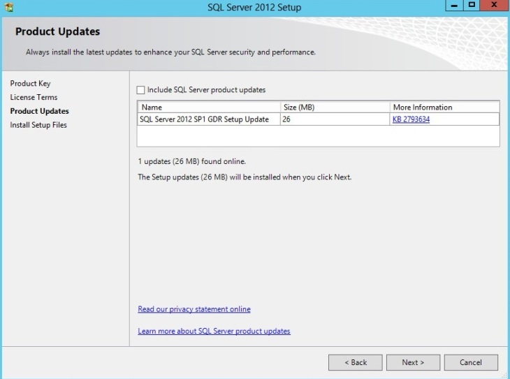This screenshot has width=510, height=379.
Task: Maximize the SQL Server 2012 Setup window
Action: coord(472,6)
